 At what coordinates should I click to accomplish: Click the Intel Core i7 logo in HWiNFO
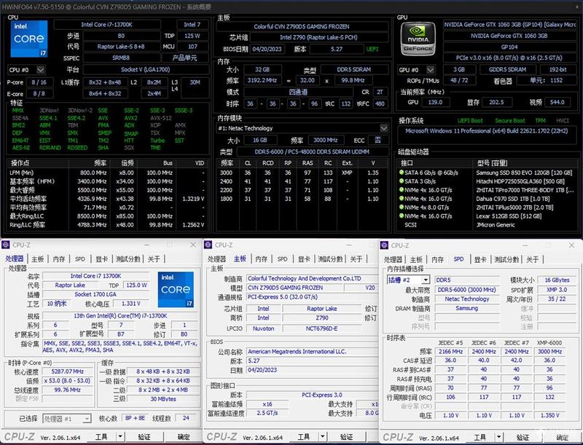point(29,39)
